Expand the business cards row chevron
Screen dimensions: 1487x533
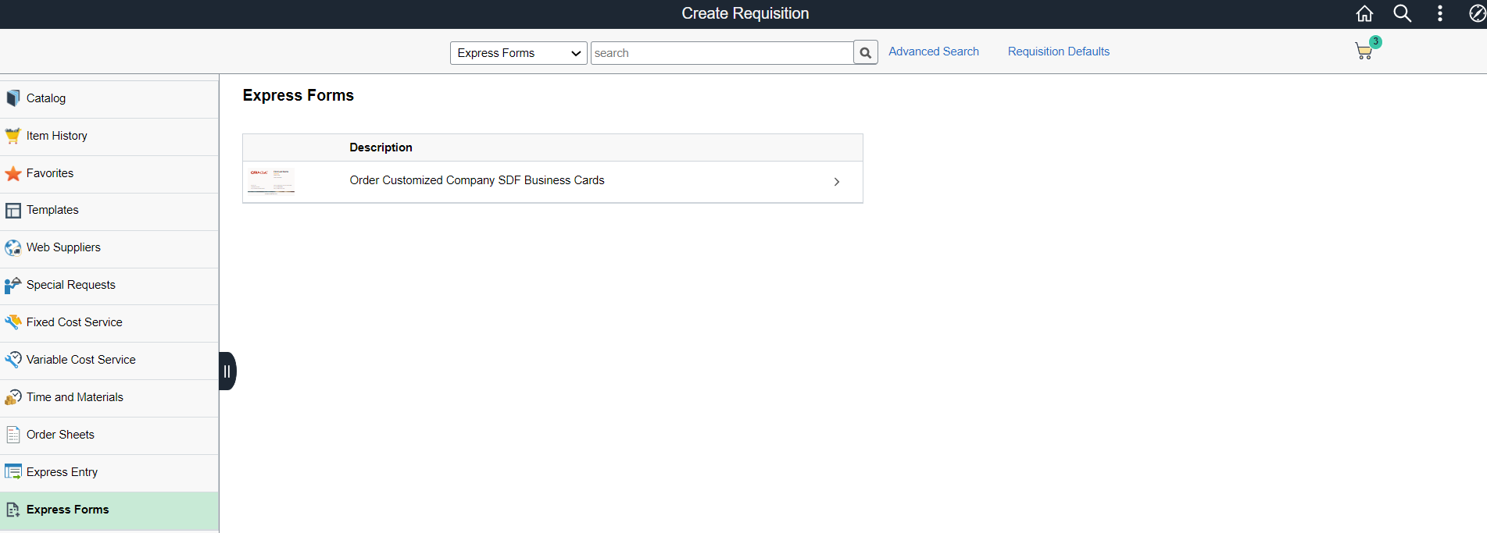[x=836, y=182]
